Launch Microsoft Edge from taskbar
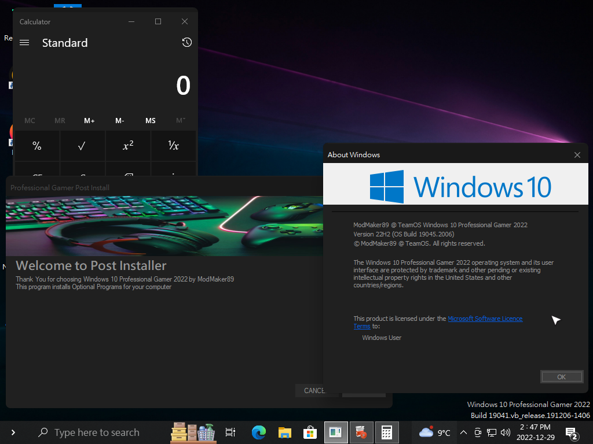 [x=259, y=432]
